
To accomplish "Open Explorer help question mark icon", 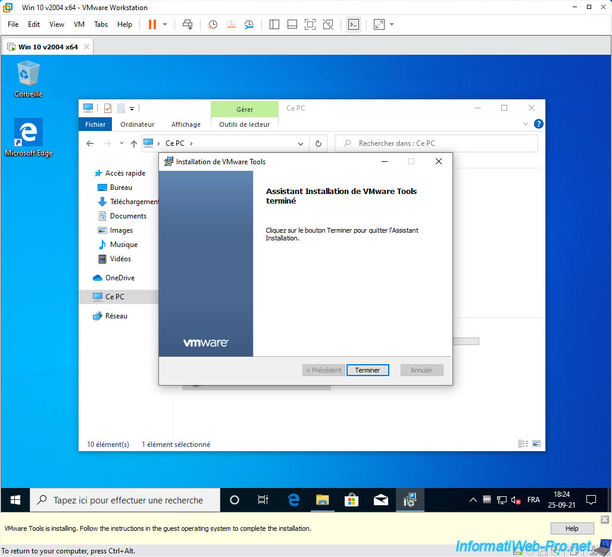I will click(538, 124).
